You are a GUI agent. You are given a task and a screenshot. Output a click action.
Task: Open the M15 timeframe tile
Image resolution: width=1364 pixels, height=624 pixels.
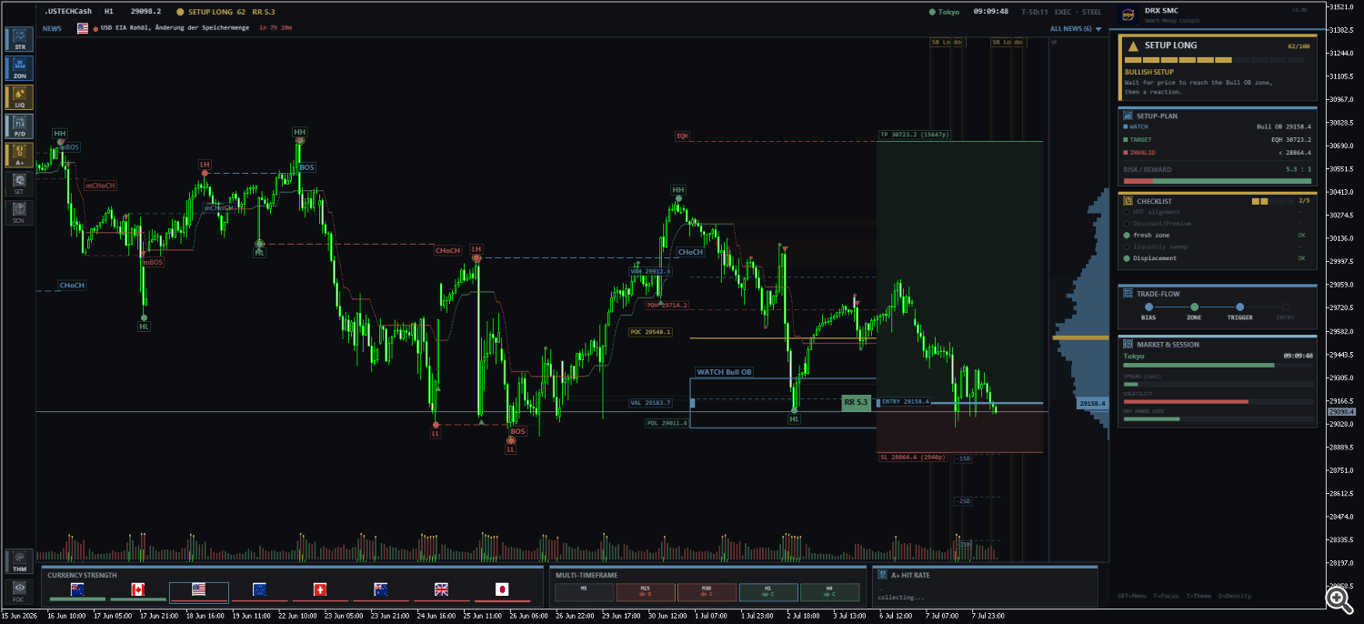pos(645,592)
